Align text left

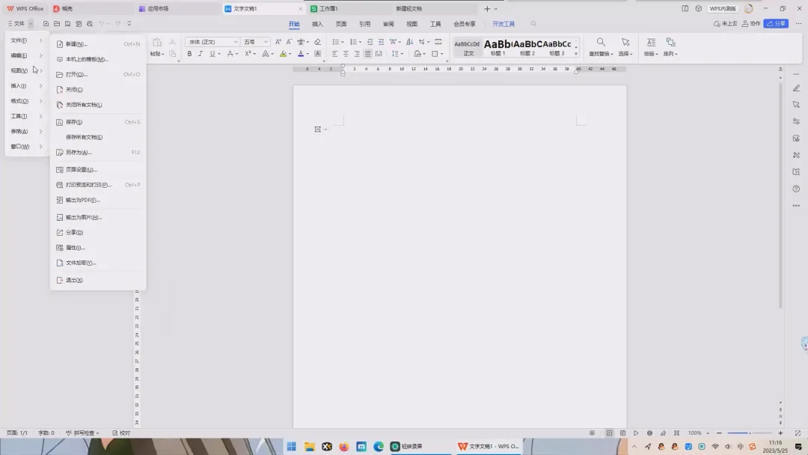click(334, 54)
